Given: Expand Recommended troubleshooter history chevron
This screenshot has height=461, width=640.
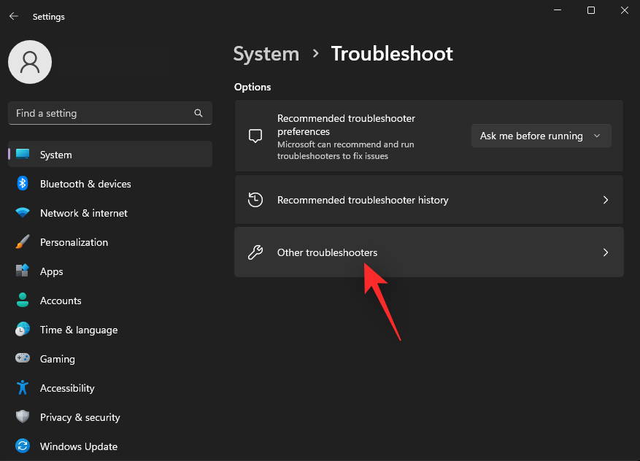Looking at the screenshot, I should 605,200.
